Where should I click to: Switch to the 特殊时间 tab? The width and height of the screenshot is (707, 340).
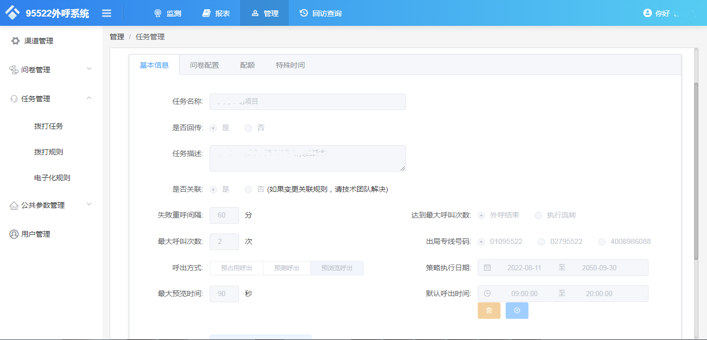coord(290,65)
